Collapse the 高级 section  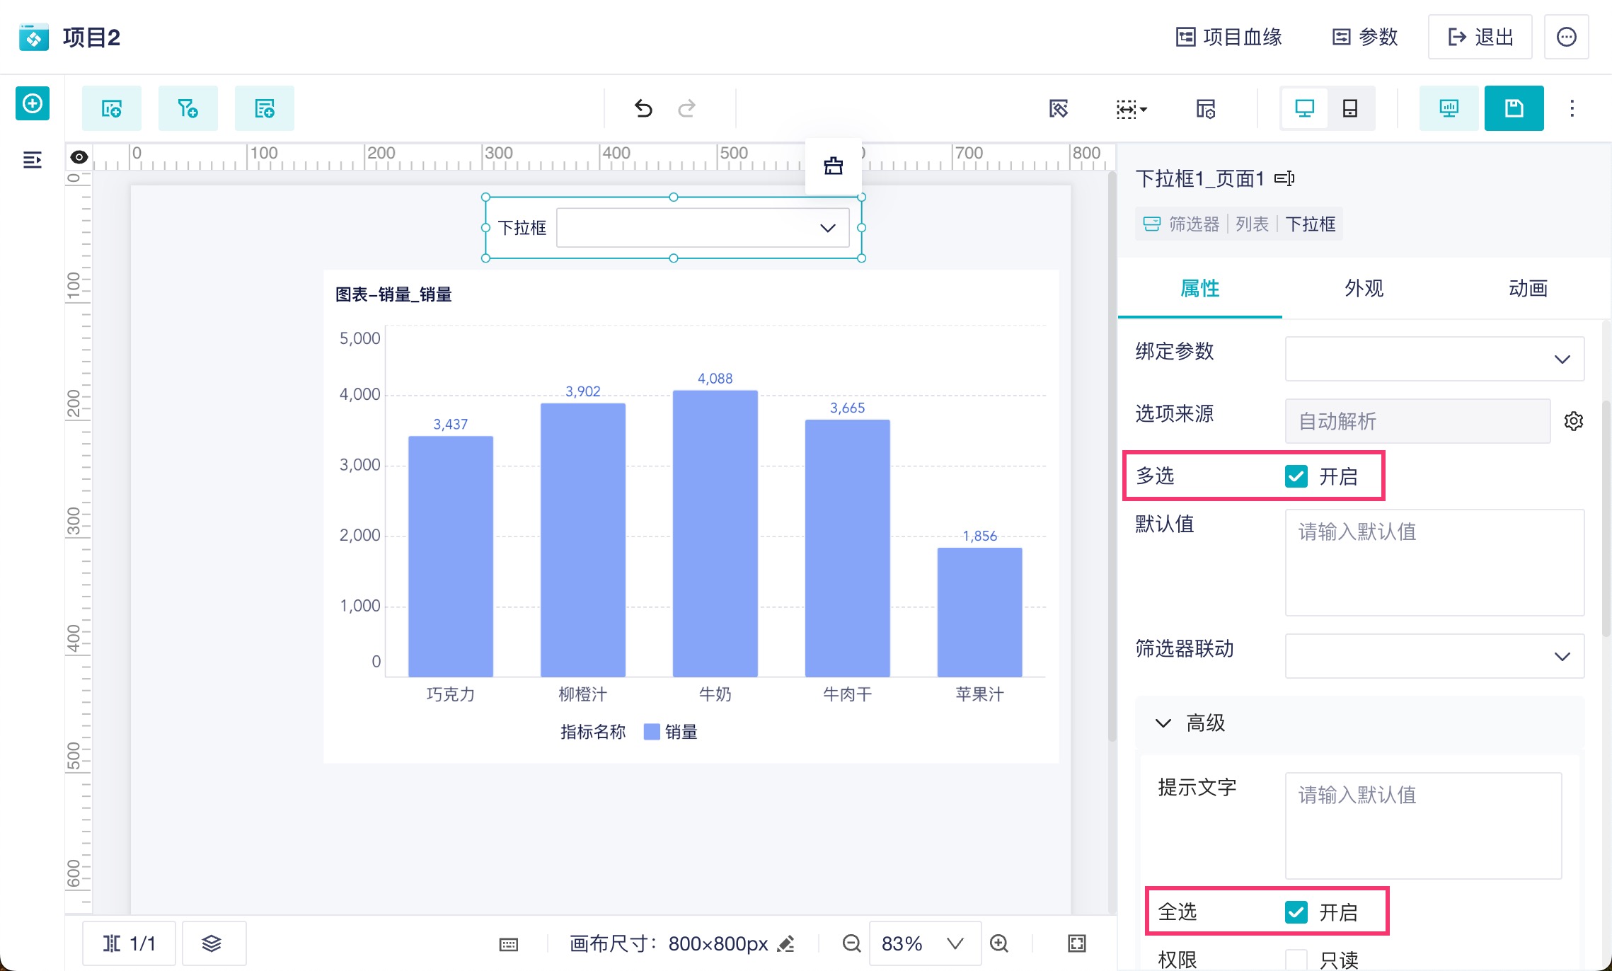pyautogui.click(x=1163, y=723)
